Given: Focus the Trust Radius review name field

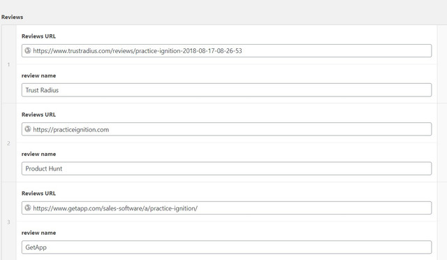Looking at the screenshot, I should (x=226, y=90).
